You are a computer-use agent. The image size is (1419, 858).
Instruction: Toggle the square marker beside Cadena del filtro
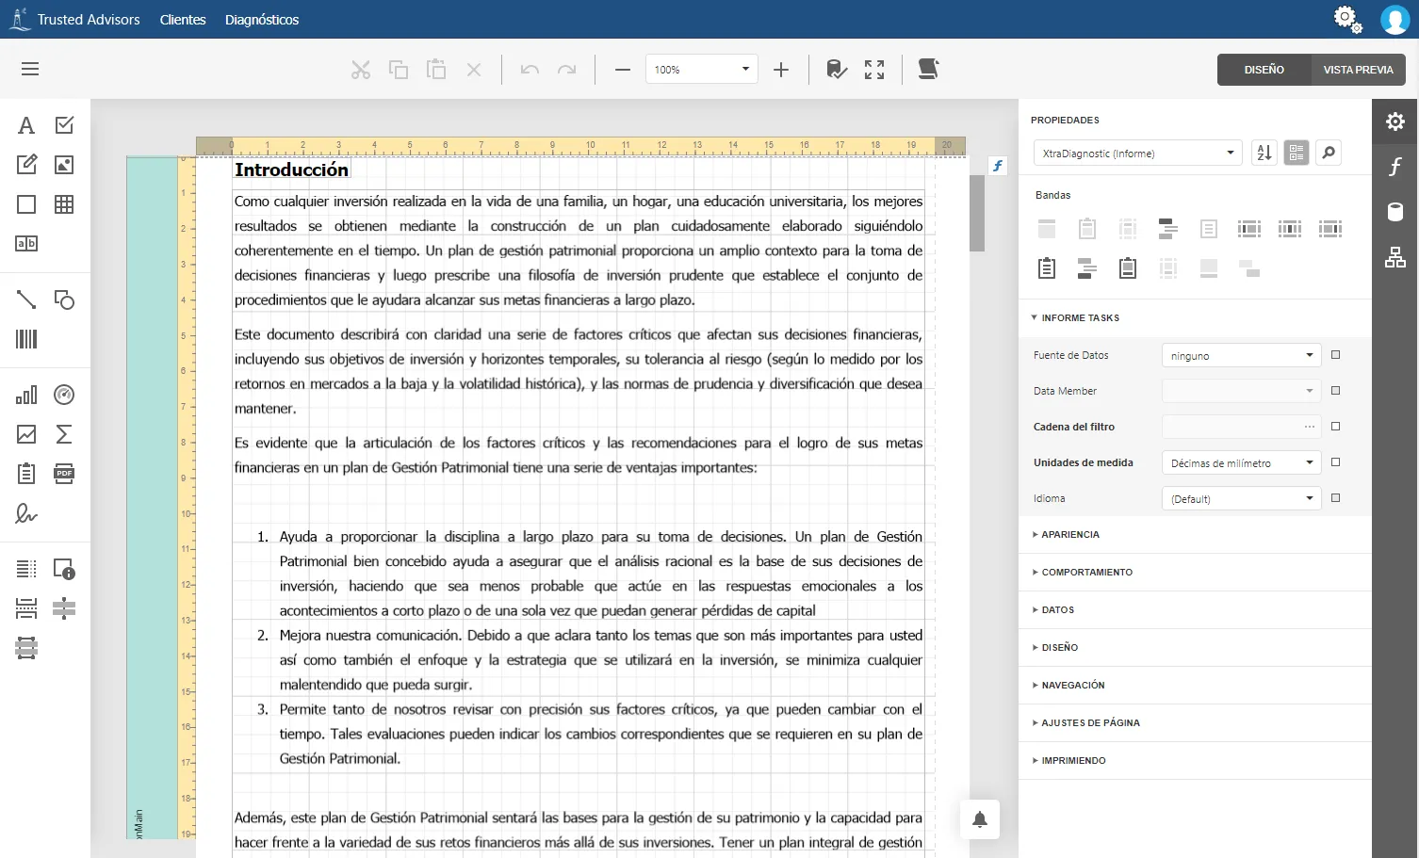click(1335, 427)
